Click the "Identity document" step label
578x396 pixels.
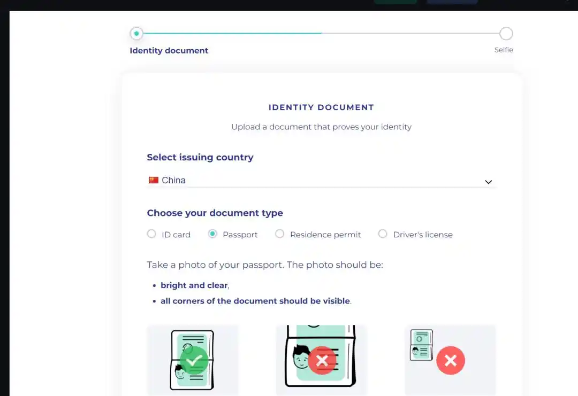click(x=169, y=51)
